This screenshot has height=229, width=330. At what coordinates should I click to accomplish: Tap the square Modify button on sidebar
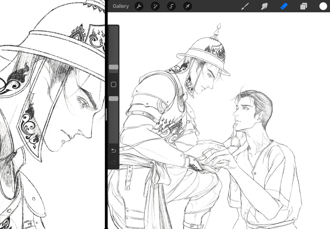pos(114,85)
